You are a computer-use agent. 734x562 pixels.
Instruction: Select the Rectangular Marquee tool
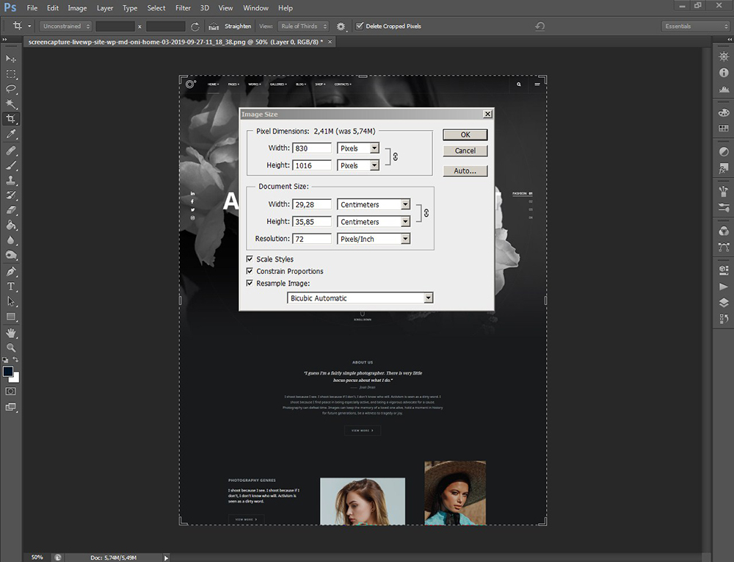tap(10, 74)
